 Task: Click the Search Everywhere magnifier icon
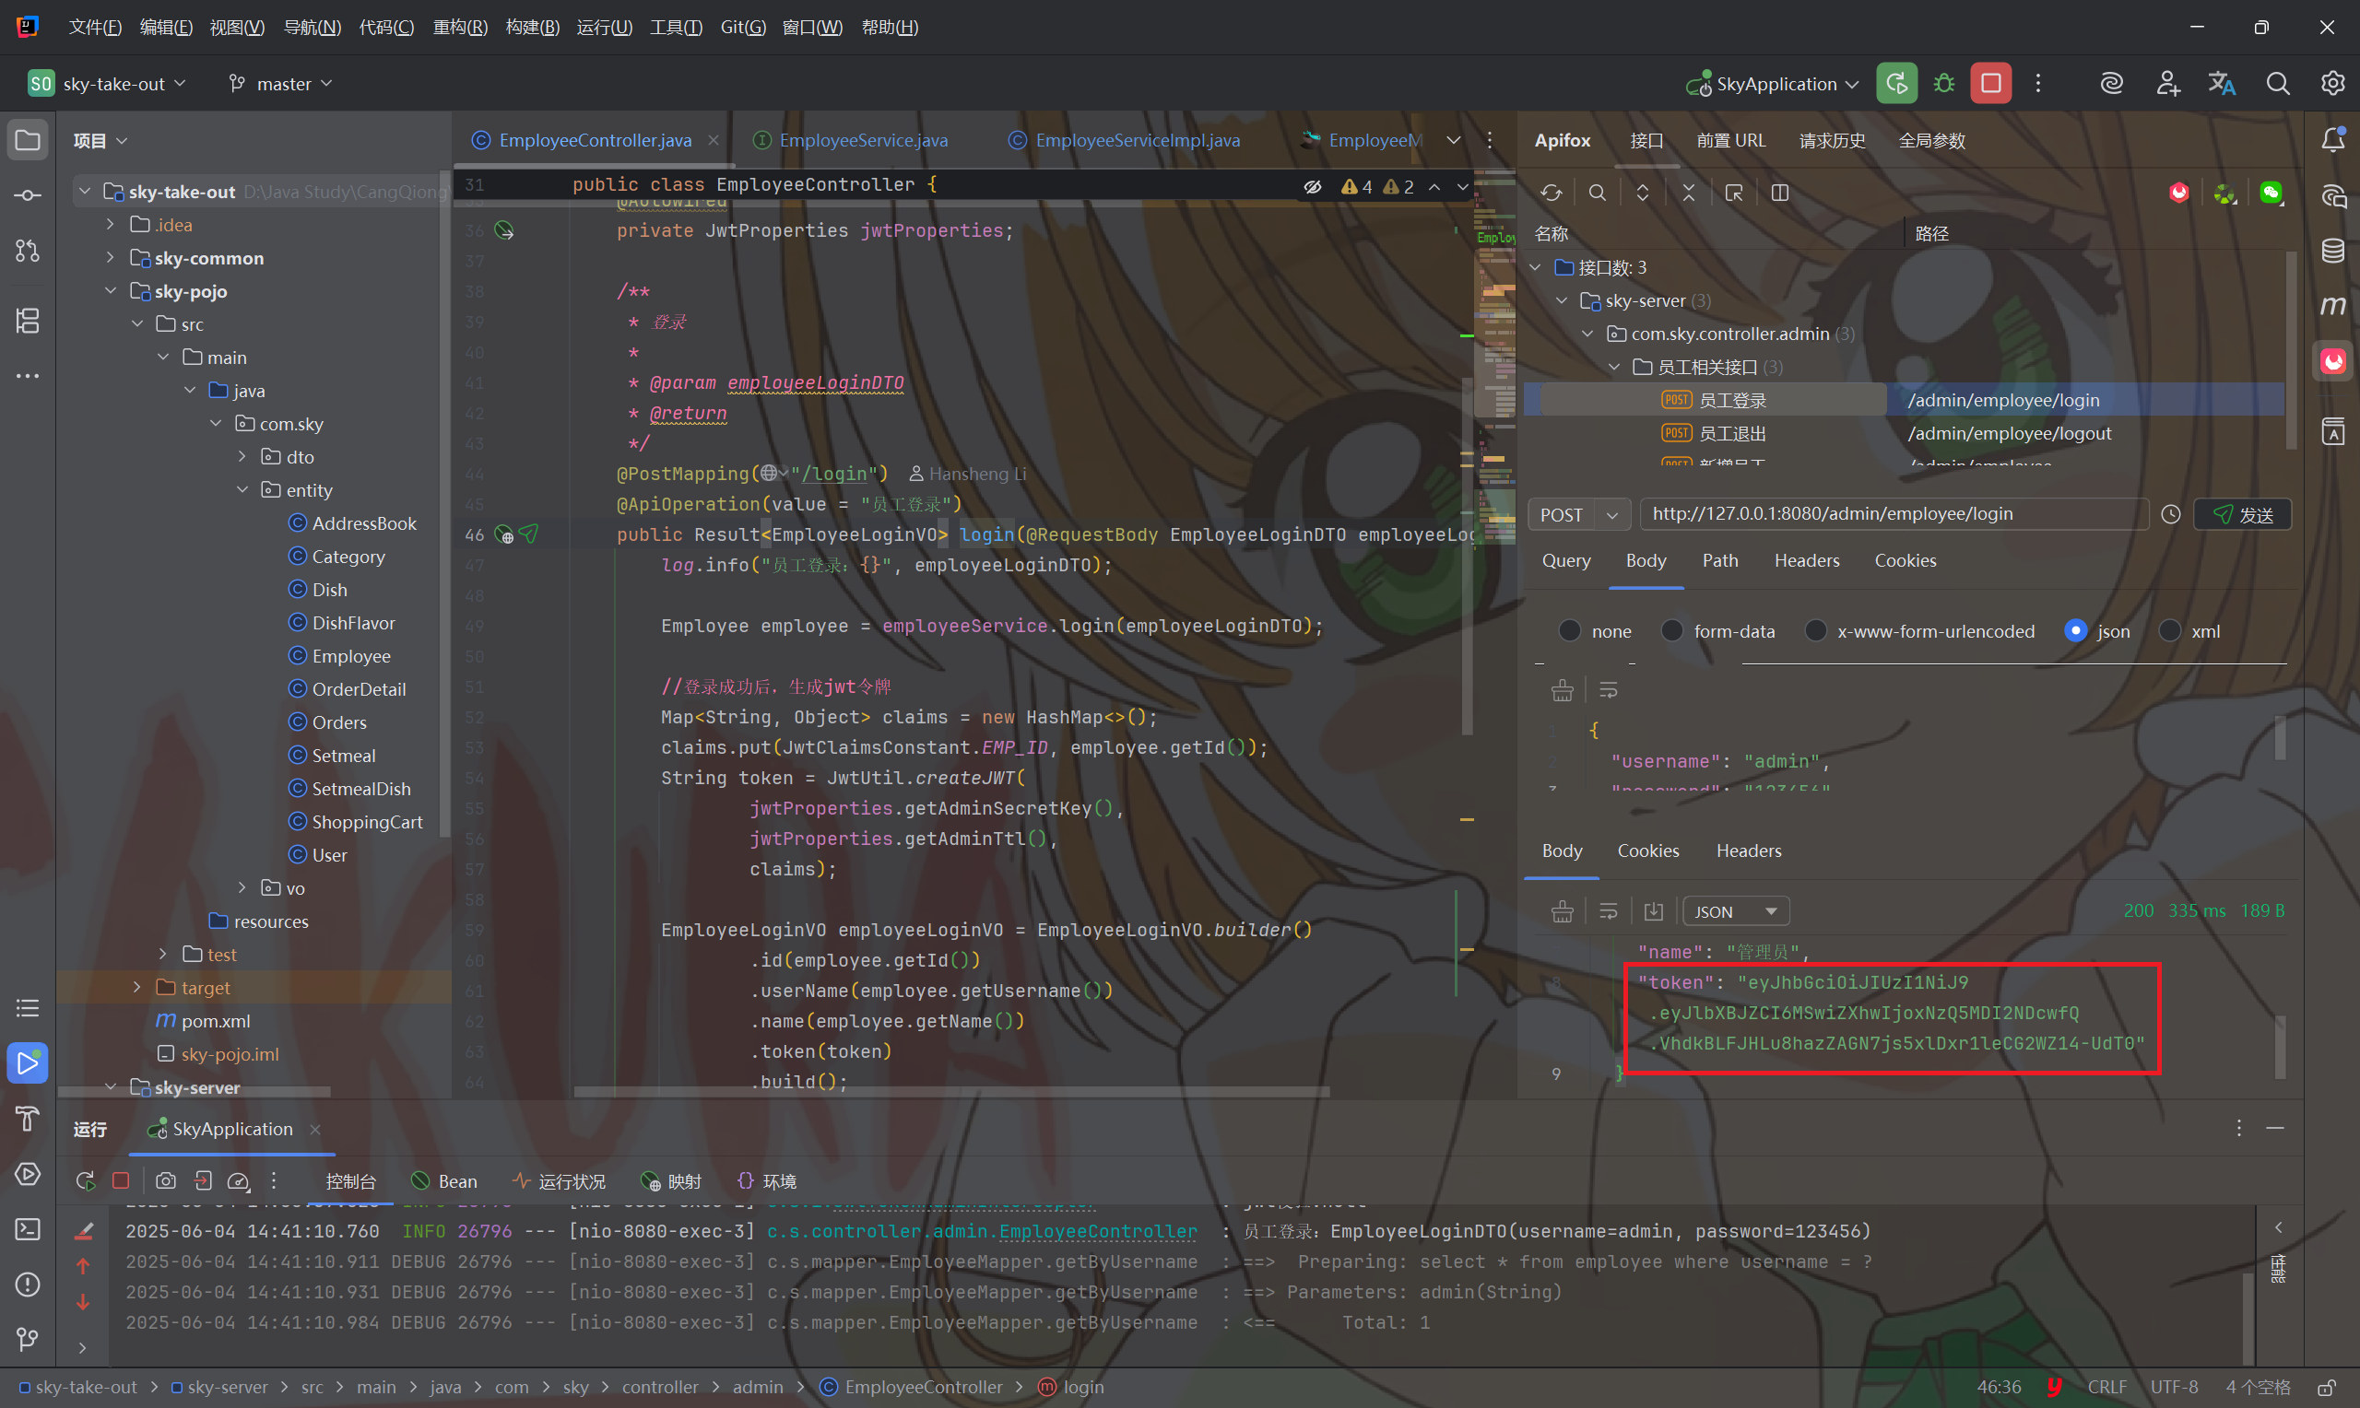(2277, 84)
